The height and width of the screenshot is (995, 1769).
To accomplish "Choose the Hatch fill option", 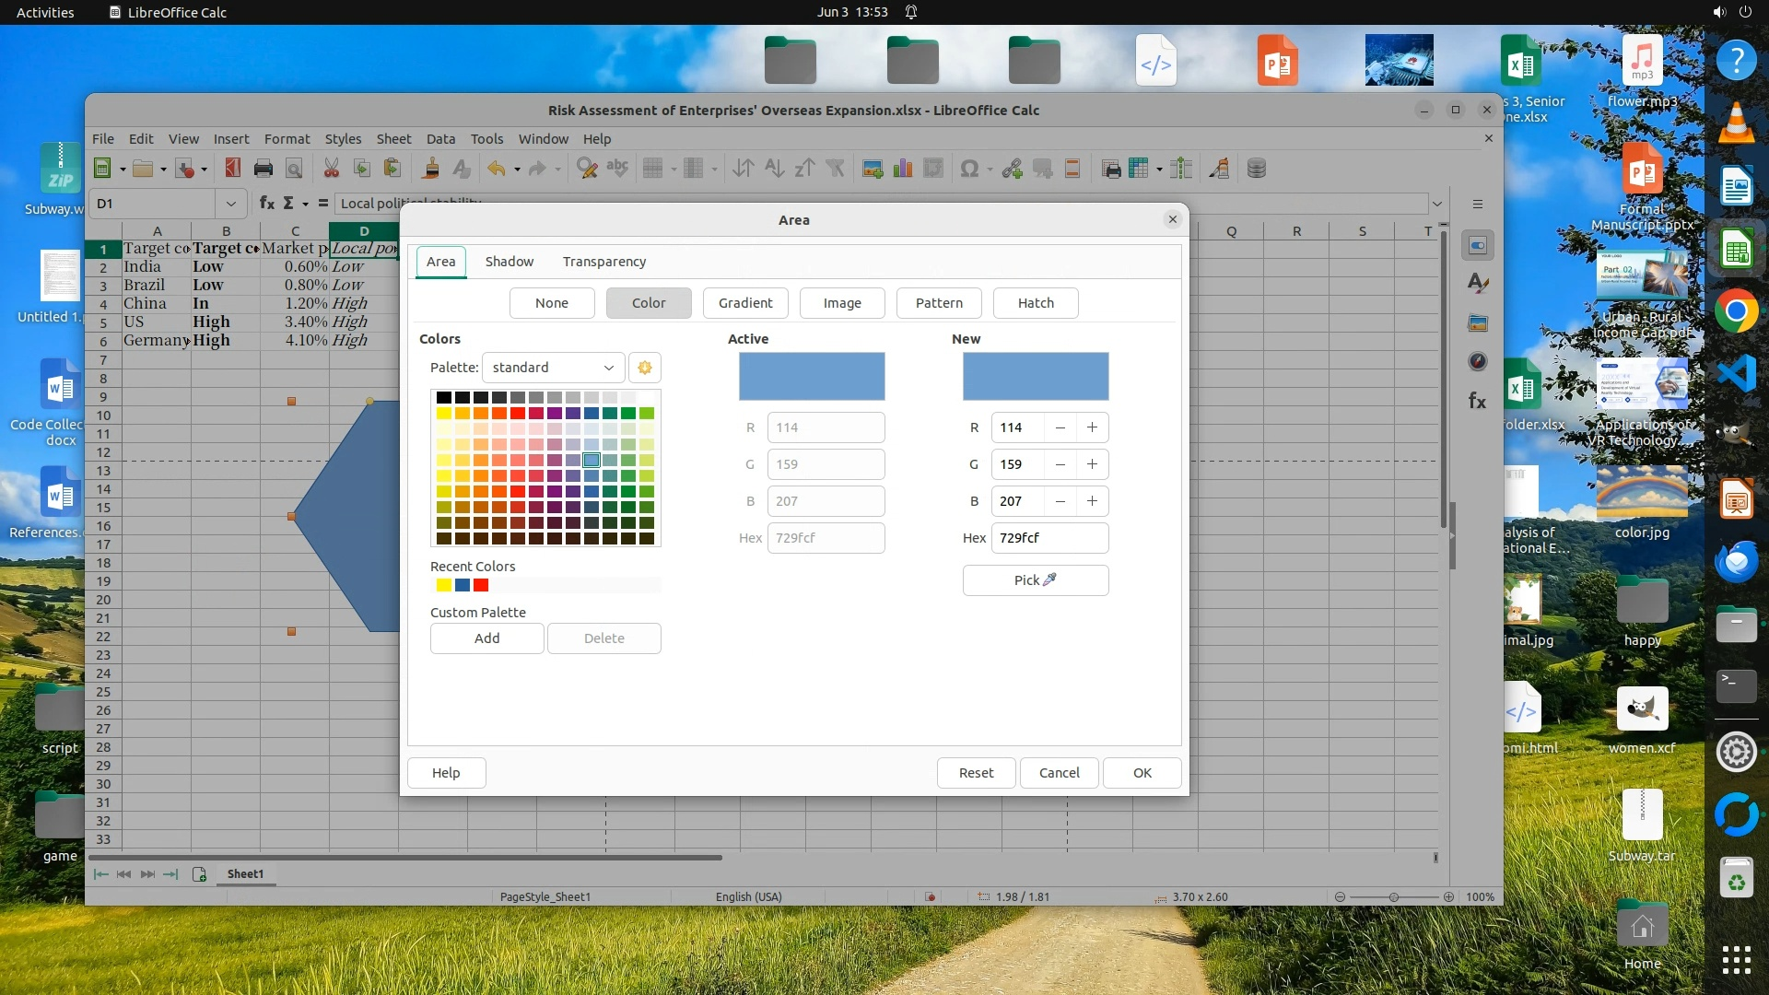I will [x=1036, y=303].
